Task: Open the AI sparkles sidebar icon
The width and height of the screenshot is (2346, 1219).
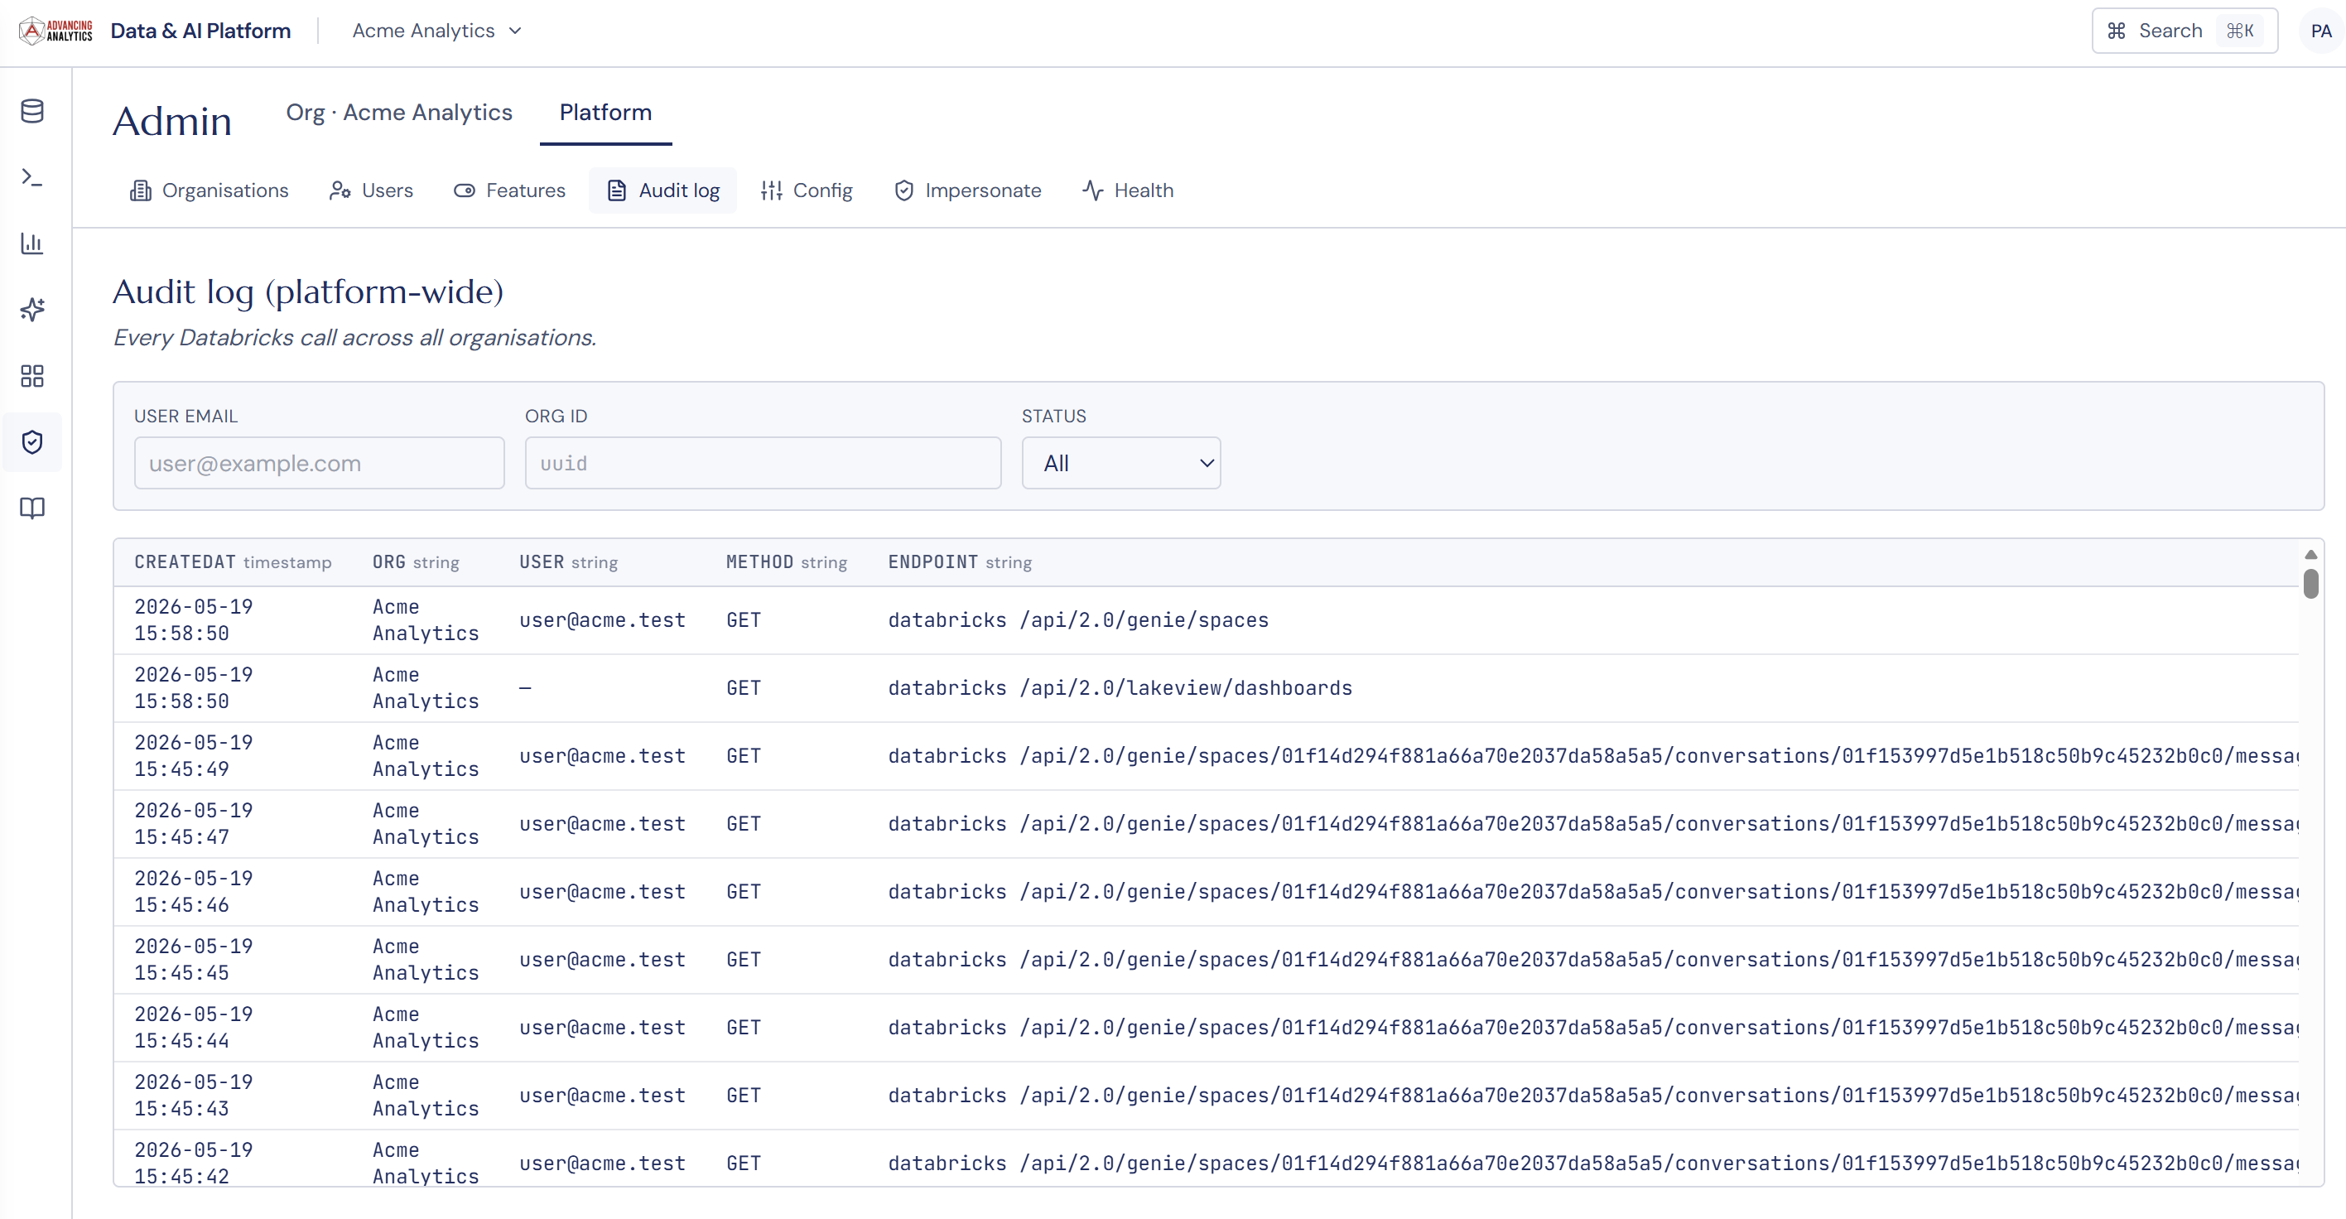Action: click(x=31, y=310)
